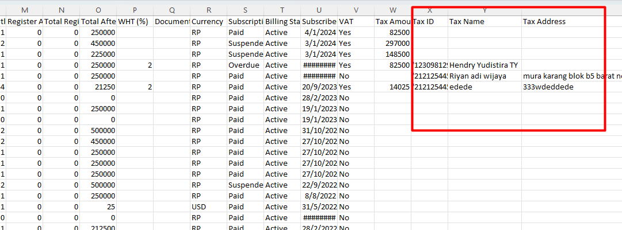The height and width of the screenshot is (230, 622).
Task: Select column header M
Action: click(x=24, y=10)
